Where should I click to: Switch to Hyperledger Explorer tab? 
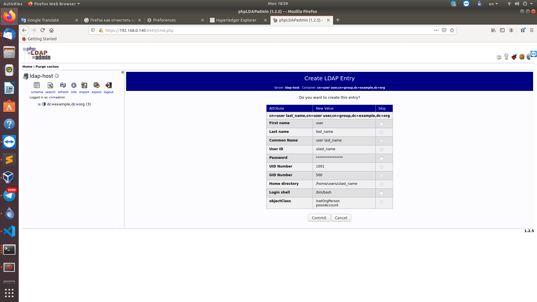(236, 20)
